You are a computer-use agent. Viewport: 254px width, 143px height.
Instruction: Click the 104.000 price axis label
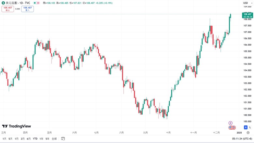[247, 70]
